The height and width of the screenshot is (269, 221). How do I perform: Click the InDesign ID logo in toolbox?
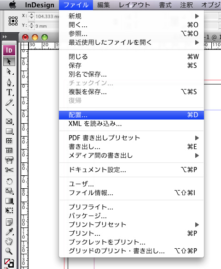9,50
